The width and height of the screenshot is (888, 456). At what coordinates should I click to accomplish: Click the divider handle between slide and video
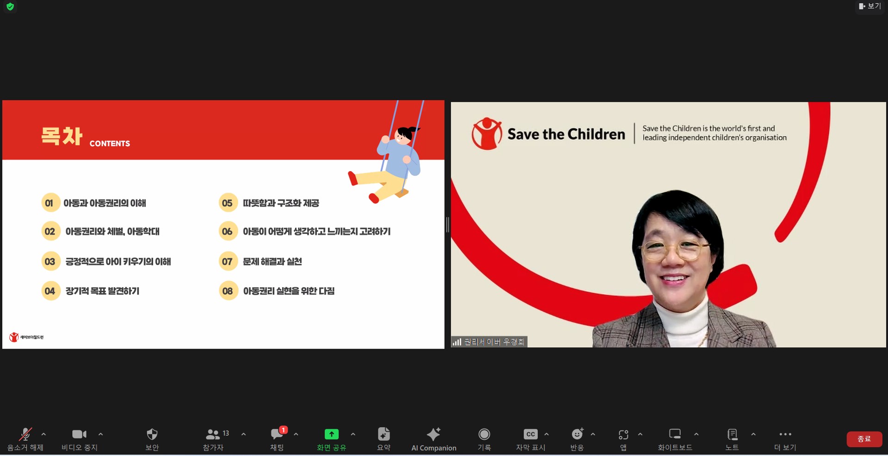(x=447, y=225)
